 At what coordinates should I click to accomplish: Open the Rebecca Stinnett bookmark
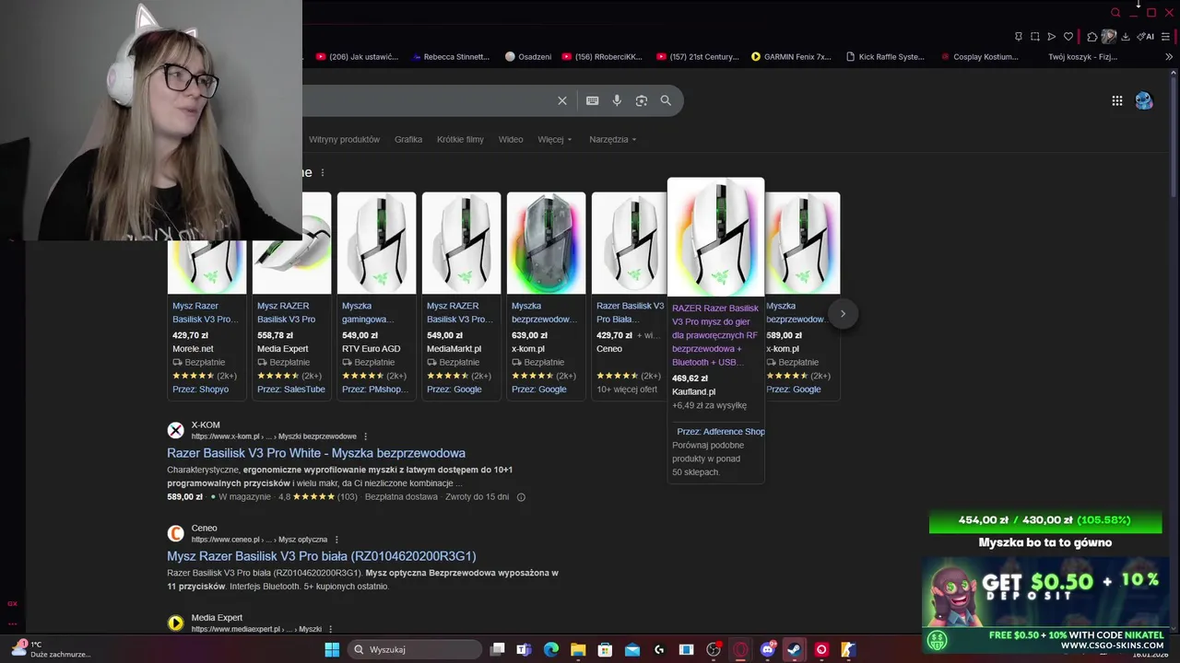pos(452,56)
